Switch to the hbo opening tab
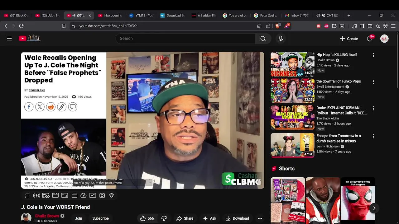This screenshot has height=224, width=399. coord(110,16)
